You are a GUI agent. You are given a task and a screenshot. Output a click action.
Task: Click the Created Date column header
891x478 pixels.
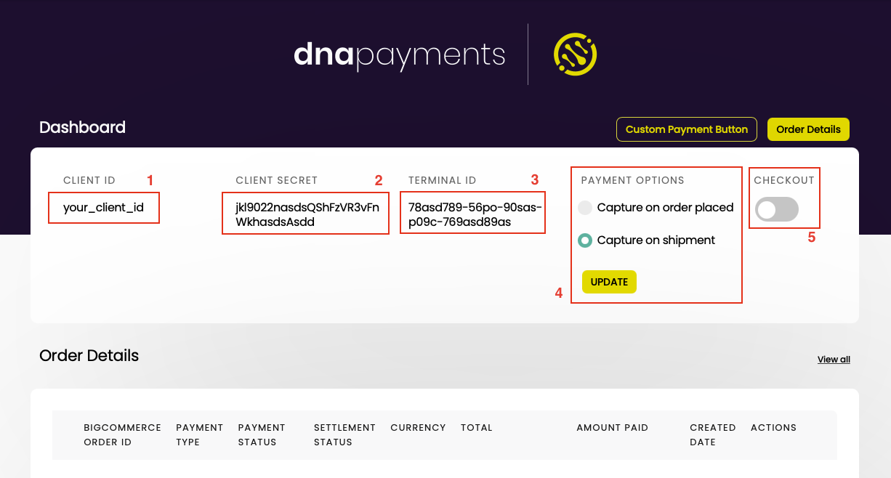[x=713, y=434]
